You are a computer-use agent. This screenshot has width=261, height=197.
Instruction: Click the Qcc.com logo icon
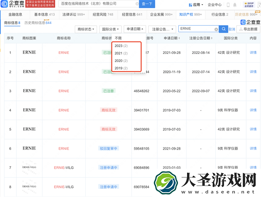(x=4, y=4)
